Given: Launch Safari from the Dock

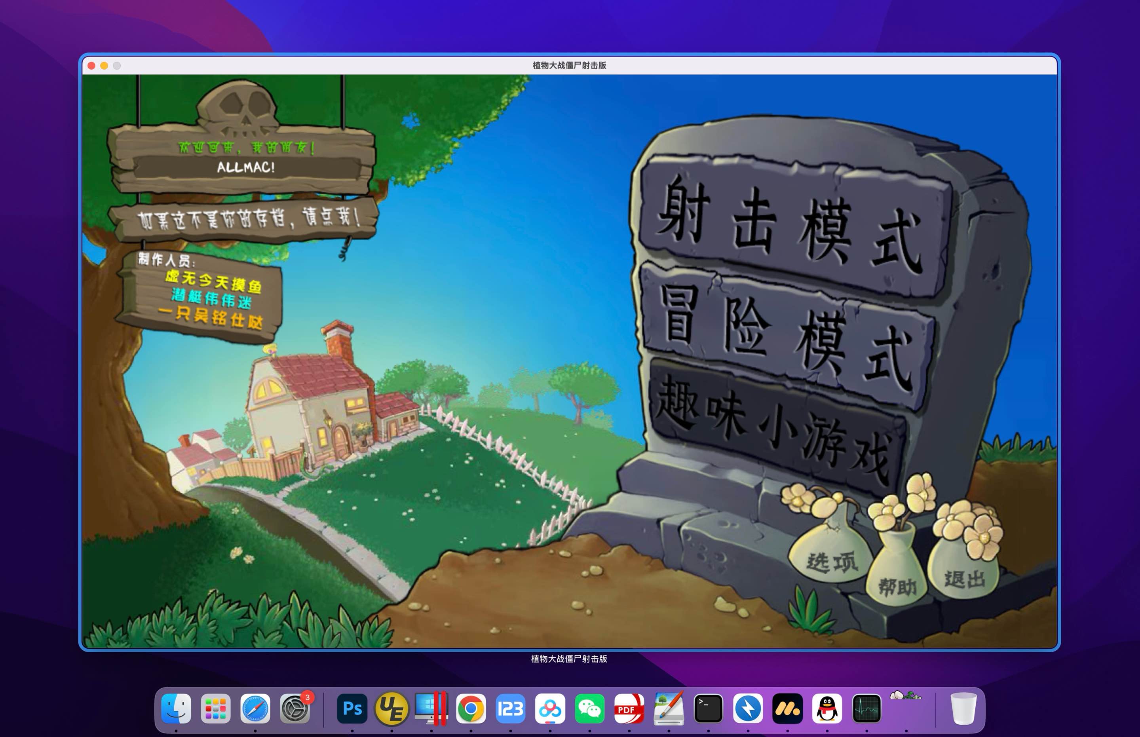Looking at the screenshot, I should tap(255, 708).
